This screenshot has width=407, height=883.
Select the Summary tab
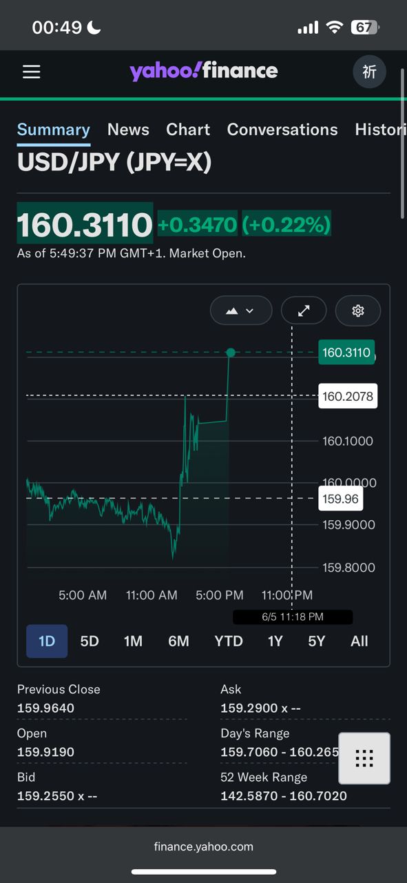pos(54,130)
